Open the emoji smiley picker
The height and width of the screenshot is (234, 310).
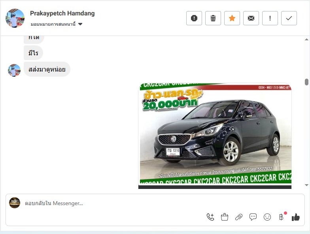point(267,217)
